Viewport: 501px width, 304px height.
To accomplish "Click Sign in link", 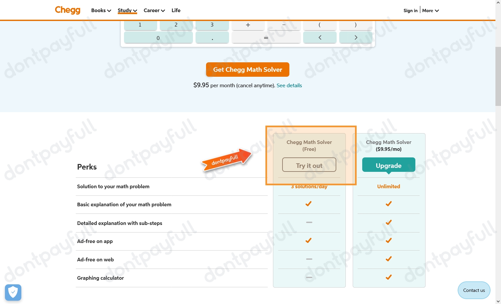I will (410, 10).
